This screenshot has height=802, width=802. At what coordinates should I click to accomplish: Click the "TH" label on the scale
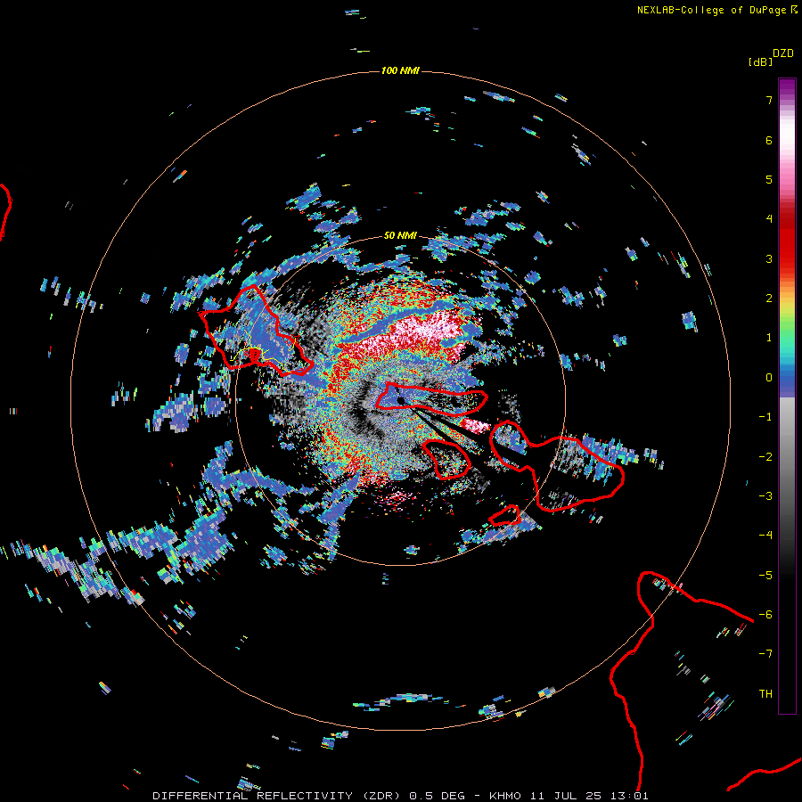point(765,694)
